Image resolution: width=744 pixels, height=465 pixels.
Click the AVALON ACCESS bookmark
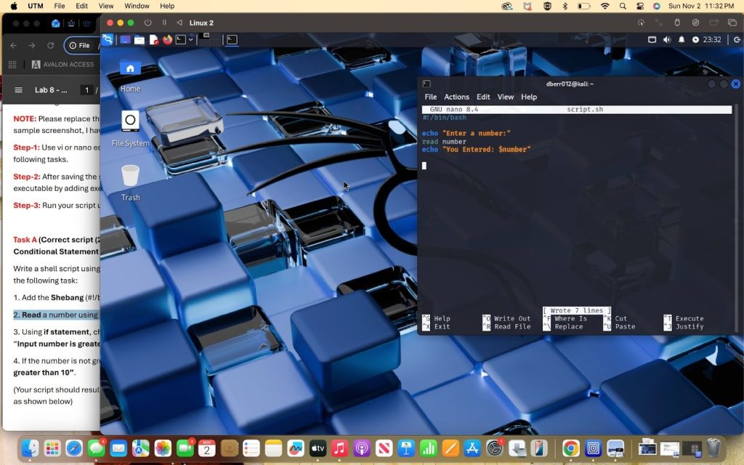(62, 65)
